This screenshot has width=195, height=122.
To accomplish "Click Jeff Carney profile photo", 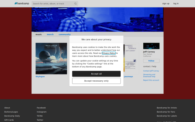I will (151, 46).
